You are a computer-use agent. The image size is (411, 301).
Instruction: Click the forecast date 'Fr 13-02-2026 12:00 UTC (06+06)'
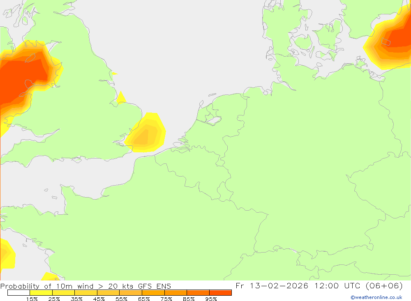[x=319, y=285]
